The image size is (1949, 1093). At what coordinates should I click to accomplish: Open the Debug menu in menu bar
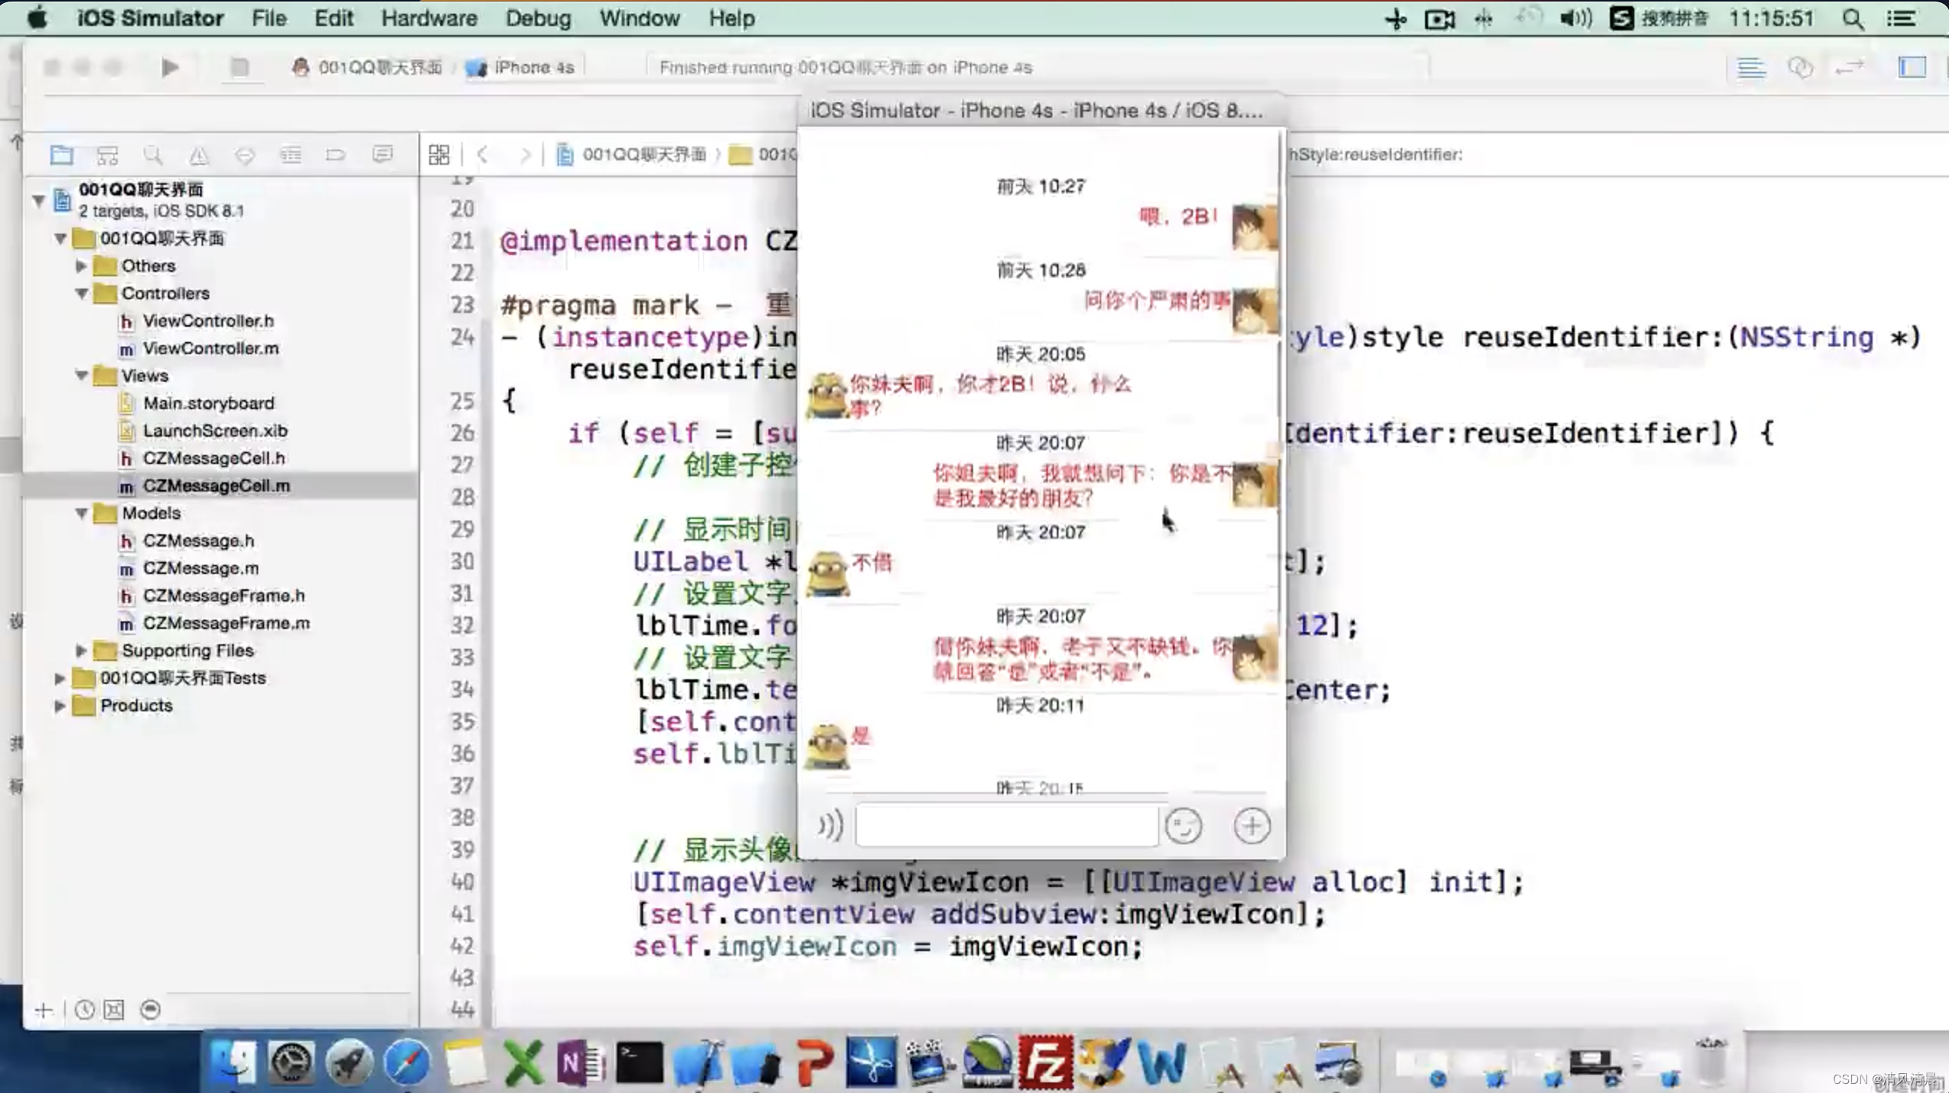click(537, 19)
